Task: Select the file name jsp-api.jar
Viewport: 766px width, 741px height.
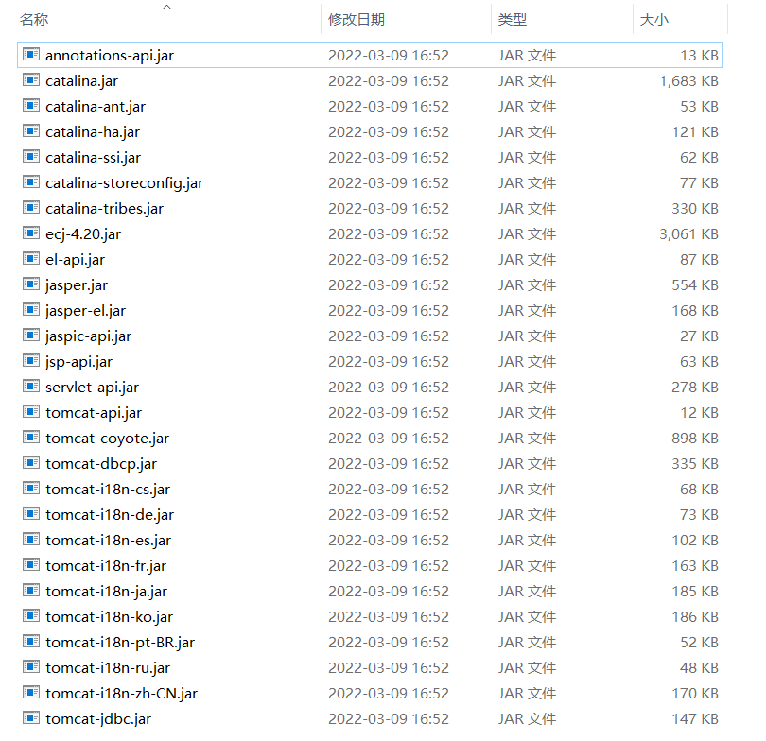Action: point(78,361)
